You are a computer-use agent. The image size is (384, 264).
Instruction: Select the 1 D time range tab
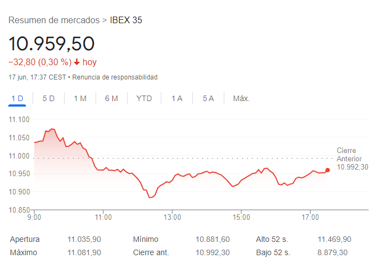(x=17, y=98)
